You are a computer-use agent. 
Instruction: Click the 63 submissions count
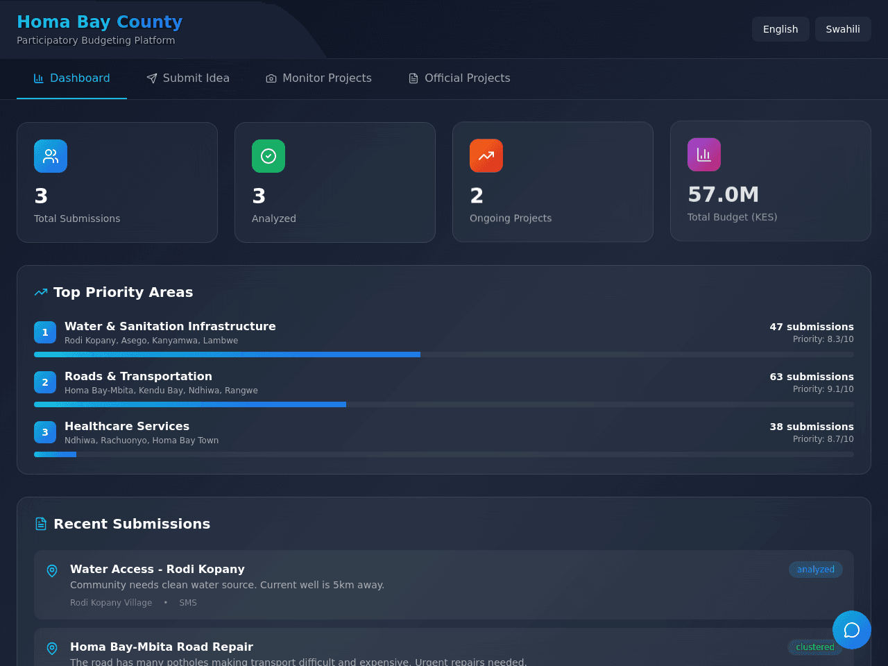(812, 377)
